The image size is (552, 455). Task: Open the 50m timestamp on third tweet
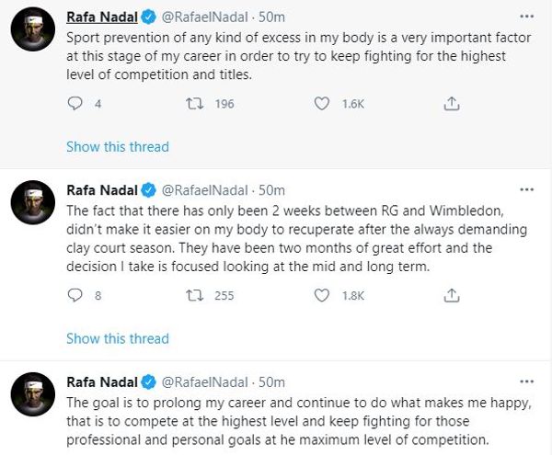tap(272, 381)
